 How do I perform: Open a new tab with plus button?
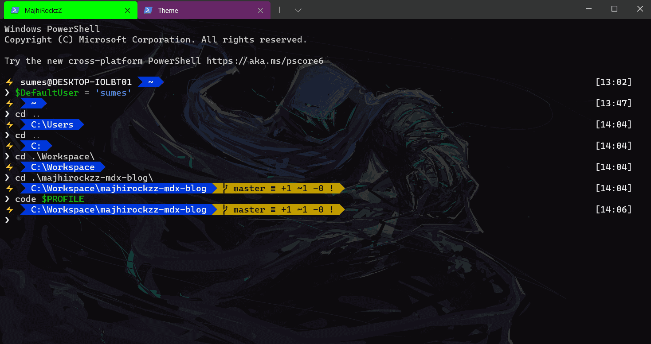click(x=279, y=10)
